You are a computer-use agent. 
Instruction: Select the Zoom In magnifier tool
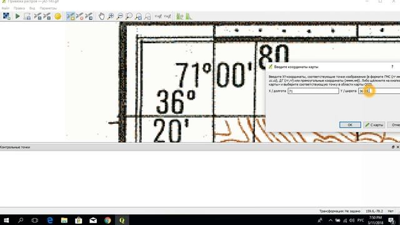(x=111, y=16)
